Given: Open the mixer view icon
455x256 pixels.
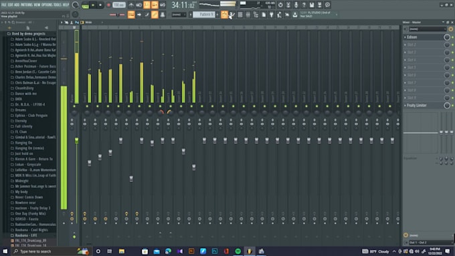Looking at the screenshot, I should [x=248, y=15].
